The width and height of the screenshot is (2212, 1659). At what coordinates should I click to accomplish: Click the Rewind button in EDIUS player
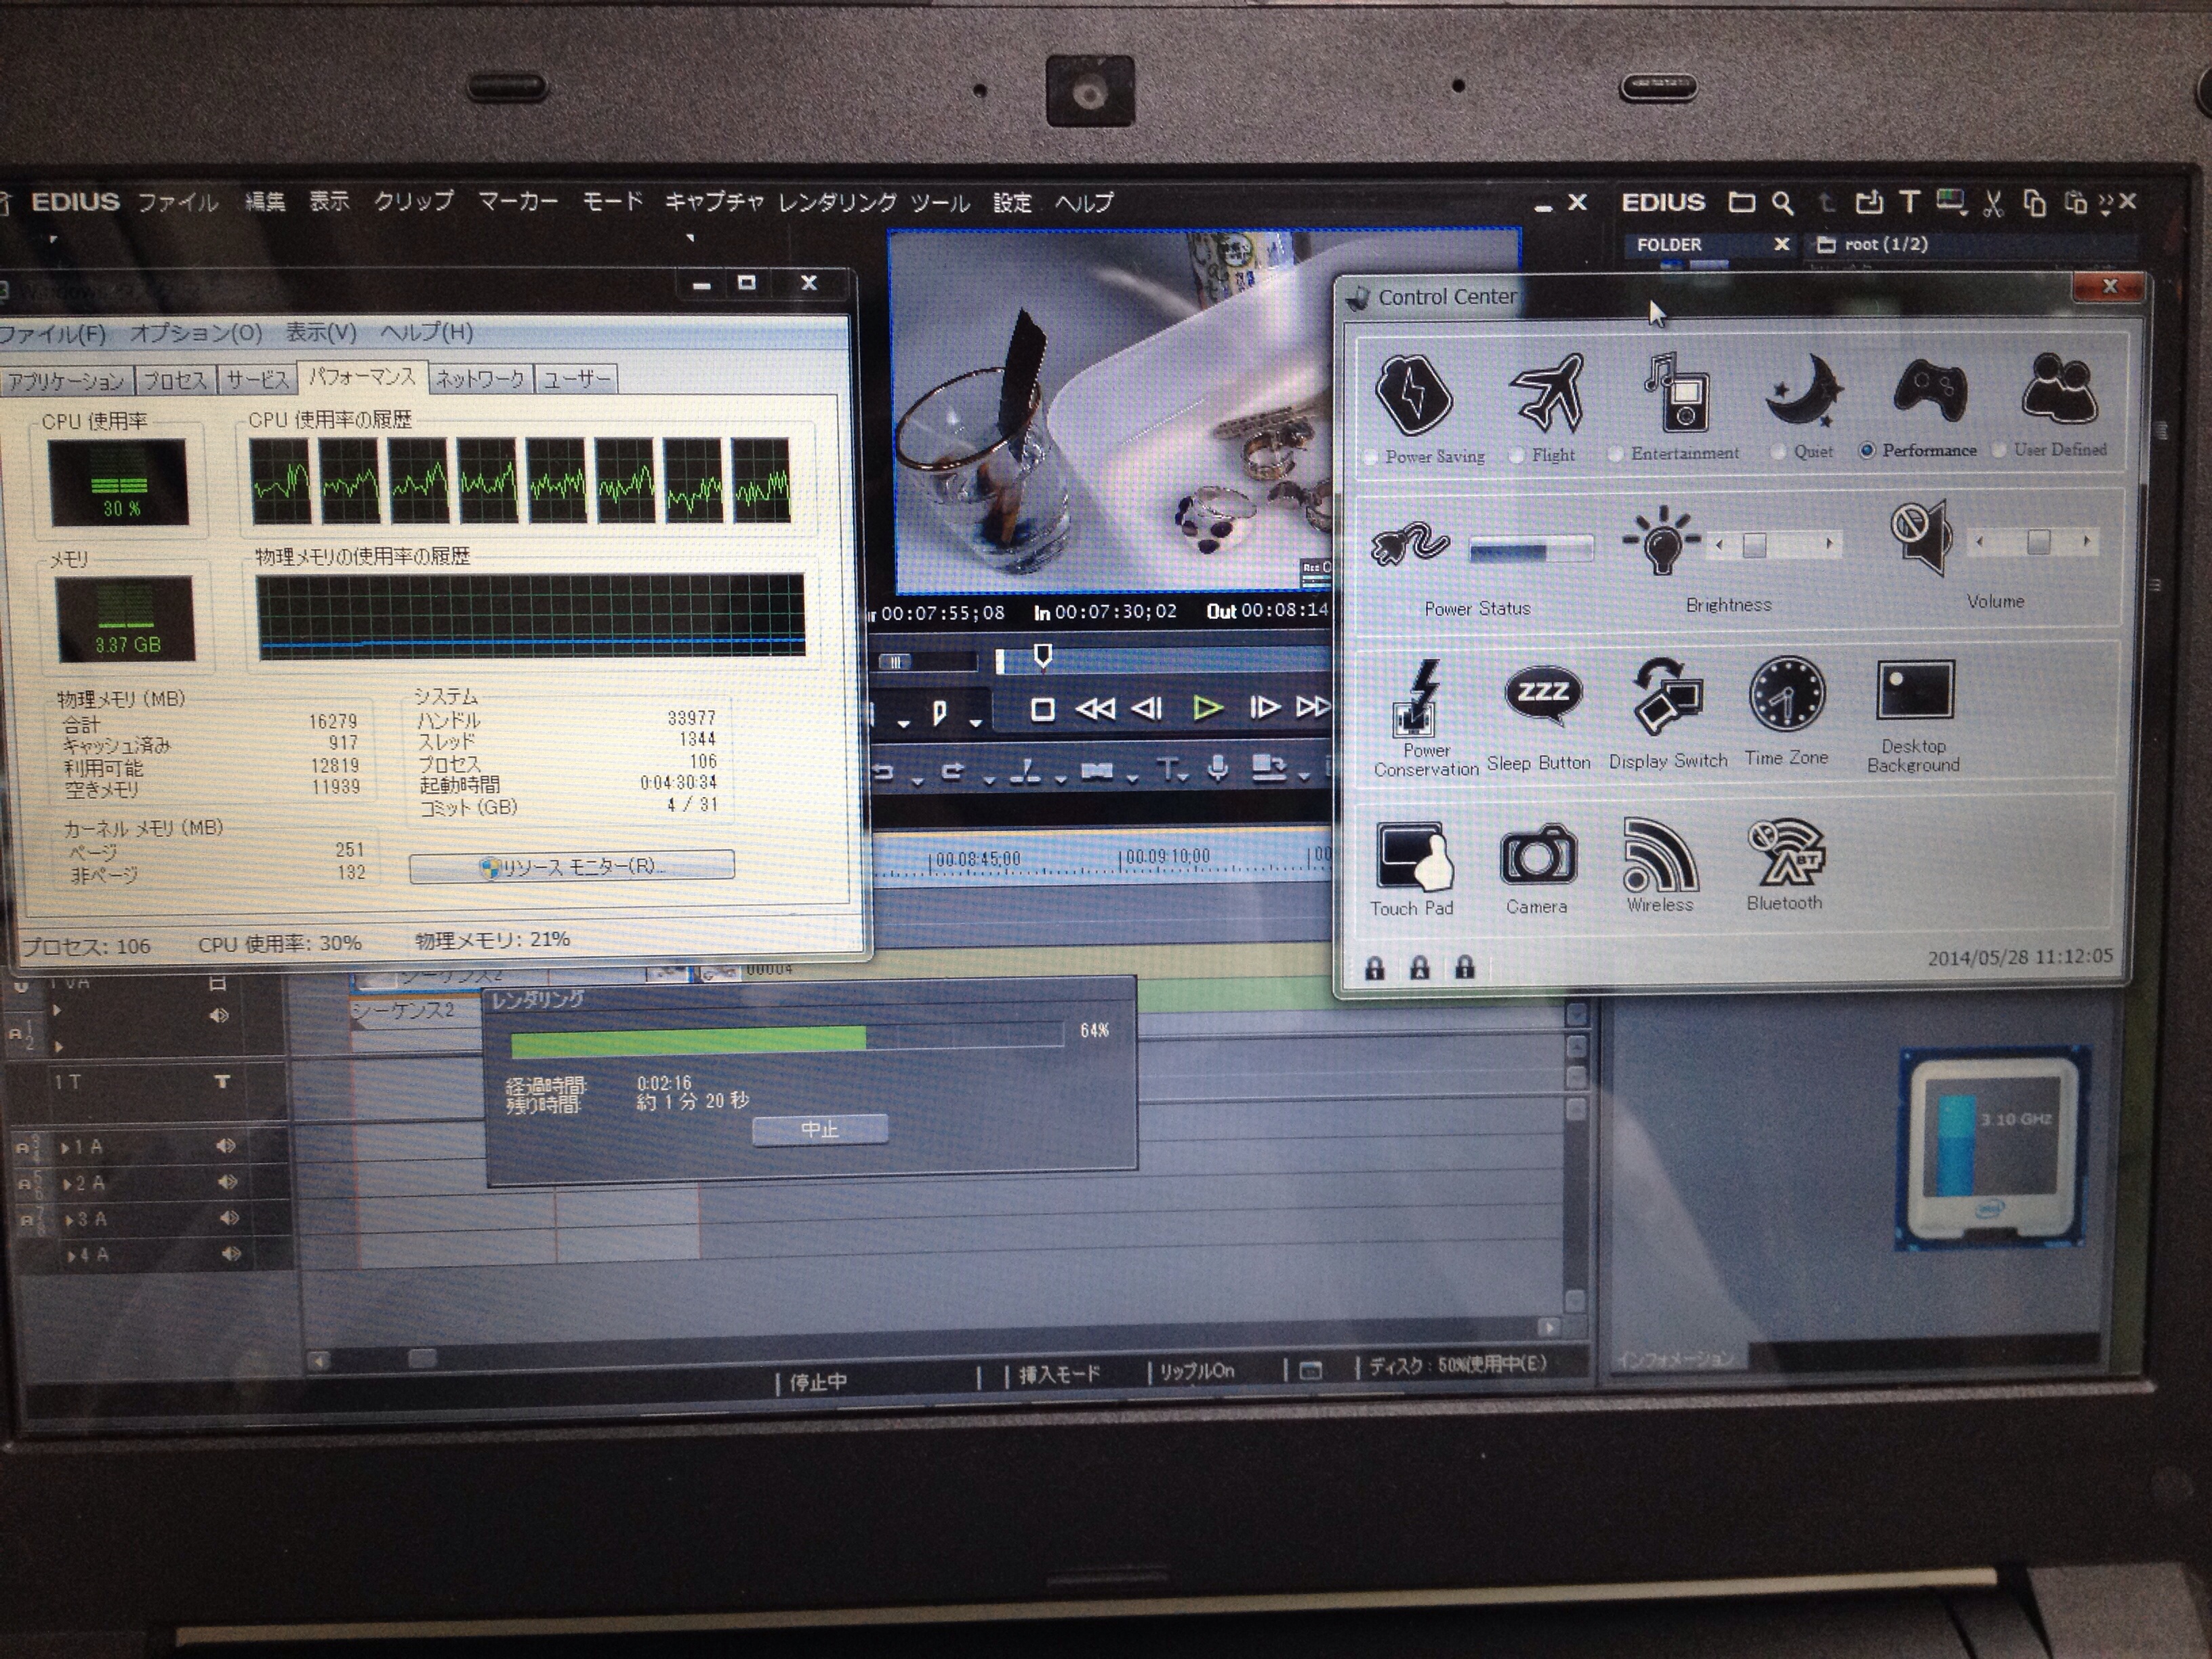tap(1094, 709)
